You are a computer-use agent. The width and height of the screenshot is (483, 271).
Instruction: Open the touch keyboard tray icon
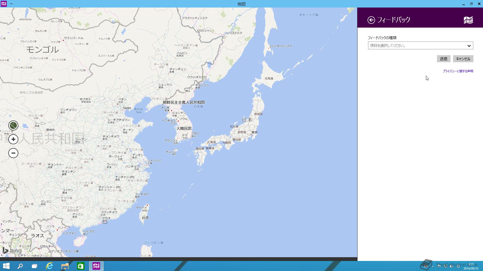426,266
